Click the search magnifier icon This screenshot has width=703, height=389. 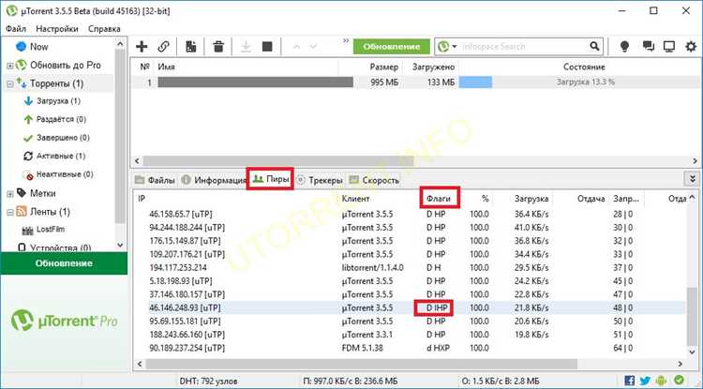tap(594, 46)
